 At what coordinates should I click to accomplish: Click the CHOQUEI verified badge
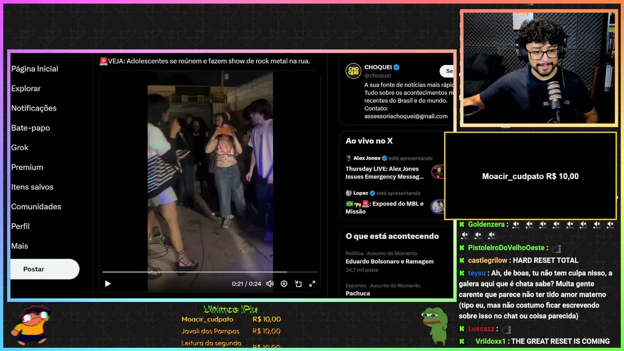(397, 67)
